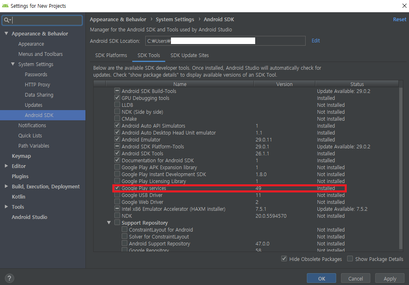This screenshot has width=409, height=285.
Task: Toggle Android SDK Build-Tools checkbox
Action: pyautogui.click(x=117, y=91)
